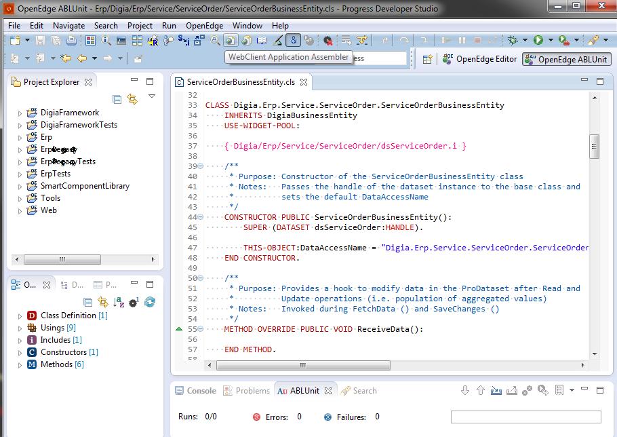Click Collapse All icon in Outline view
Viewport: 617px width, 437px height.
pyautogui.click(x=88, y=303)
